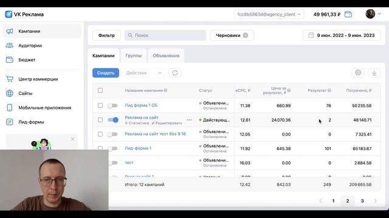Enable the Лид форма 1 ОБ campaign toggle
The image size is (389, 218).
tap(112, 105)
